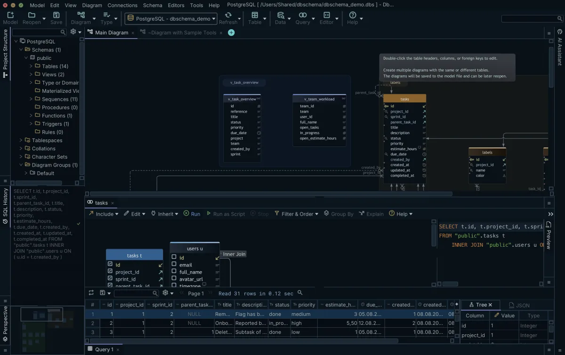The image size is (565, 355).
Task: Click the Diagram toolbar icon
Action: pos(81,15)
